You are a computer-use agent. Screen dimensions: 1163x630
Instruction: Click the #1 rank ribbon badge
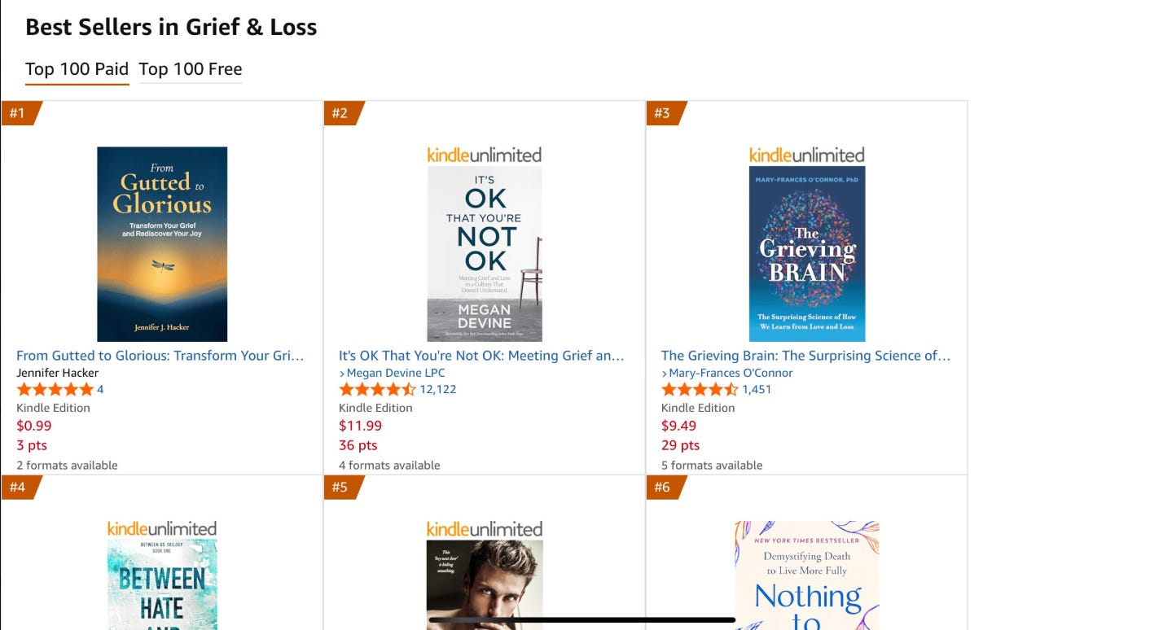point(17,113)
